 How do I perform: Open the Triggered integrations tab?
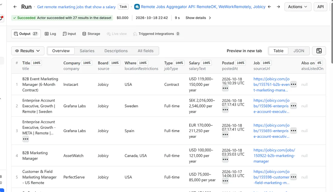point(156,34)
